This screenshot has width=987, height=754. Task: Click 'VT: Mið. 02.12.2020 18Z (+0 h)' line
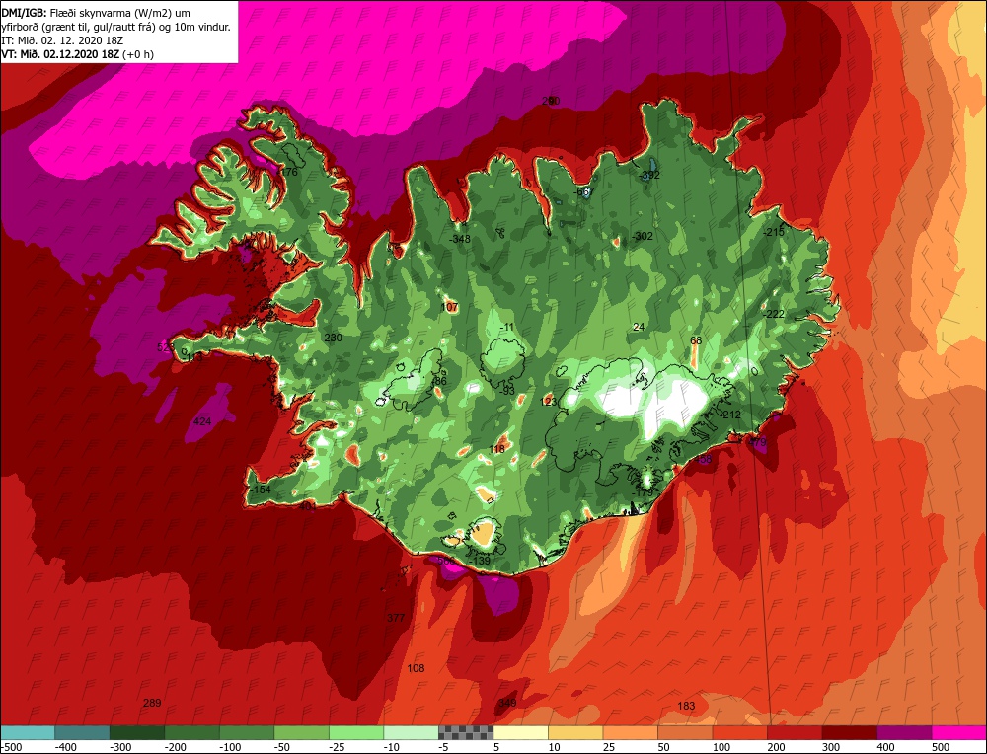click(x=77, y=54)
